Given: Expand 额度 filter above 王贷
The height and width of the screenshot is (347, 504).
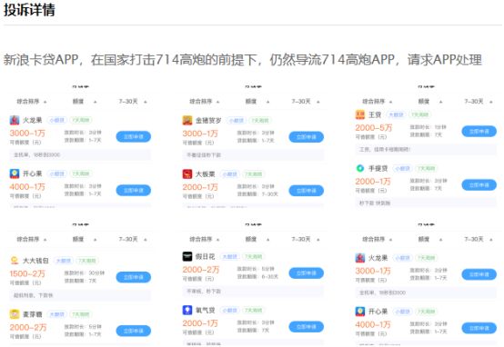Looking at the screenshot, I should pyautogui.click(x=430, y=102).
